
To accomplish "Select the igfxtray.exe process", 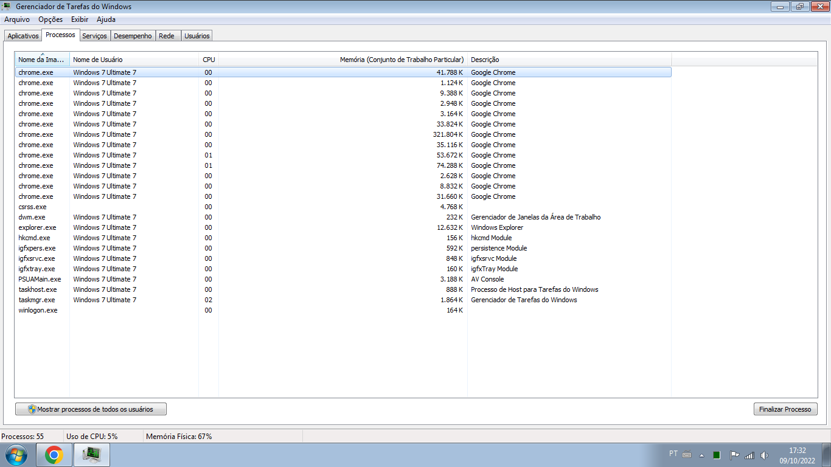I will (x=343, y=269).
